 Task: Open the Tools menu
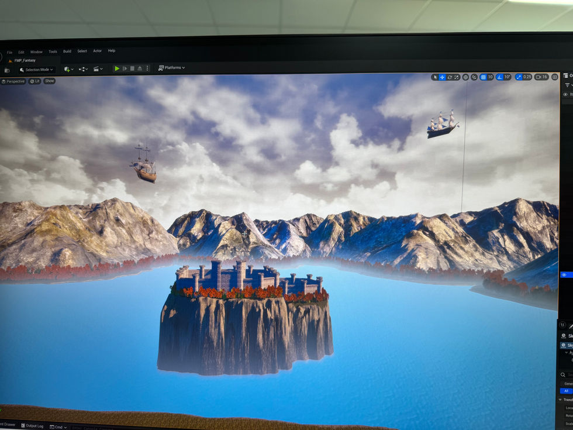pyautogui.click(x=53, y=51)
